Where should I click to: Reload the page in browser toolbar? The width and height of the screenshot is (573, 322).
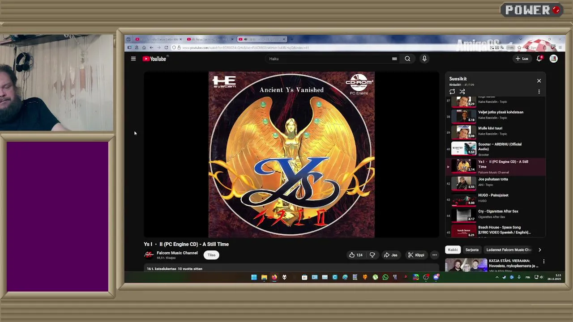(166, 47)
